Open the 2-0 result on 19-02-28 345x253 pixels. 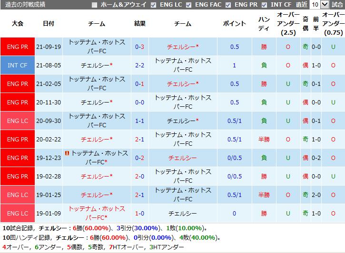139,177
